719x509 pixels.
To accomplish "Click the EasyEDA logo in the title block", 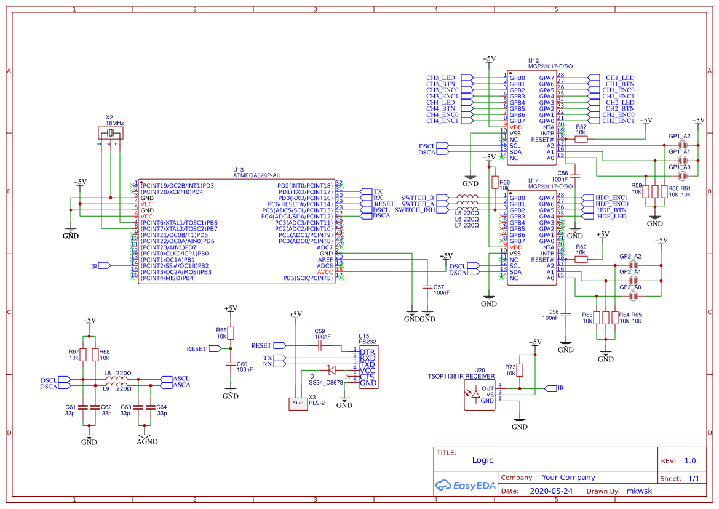I will click(466, 486).
